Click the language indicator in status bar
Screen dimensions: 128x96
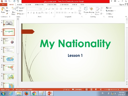(x=24, y=89)
